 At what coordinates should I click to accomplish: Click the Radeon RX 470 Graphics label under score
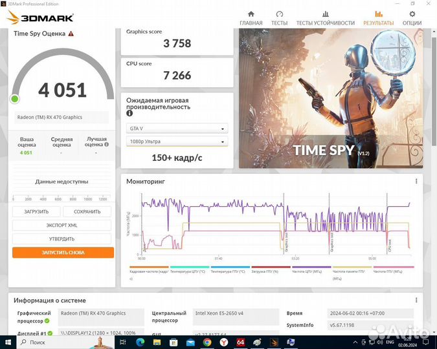pyautogui.click(x=62, y=117)
